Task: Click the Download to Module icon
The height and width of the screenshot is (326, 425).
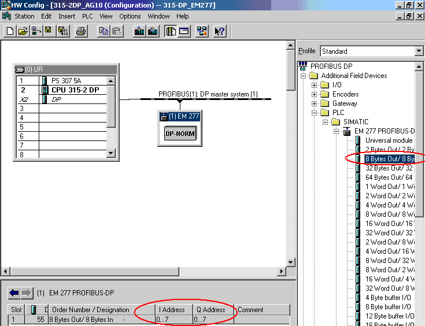Action: pyautogui.click(x=139, y=31)
